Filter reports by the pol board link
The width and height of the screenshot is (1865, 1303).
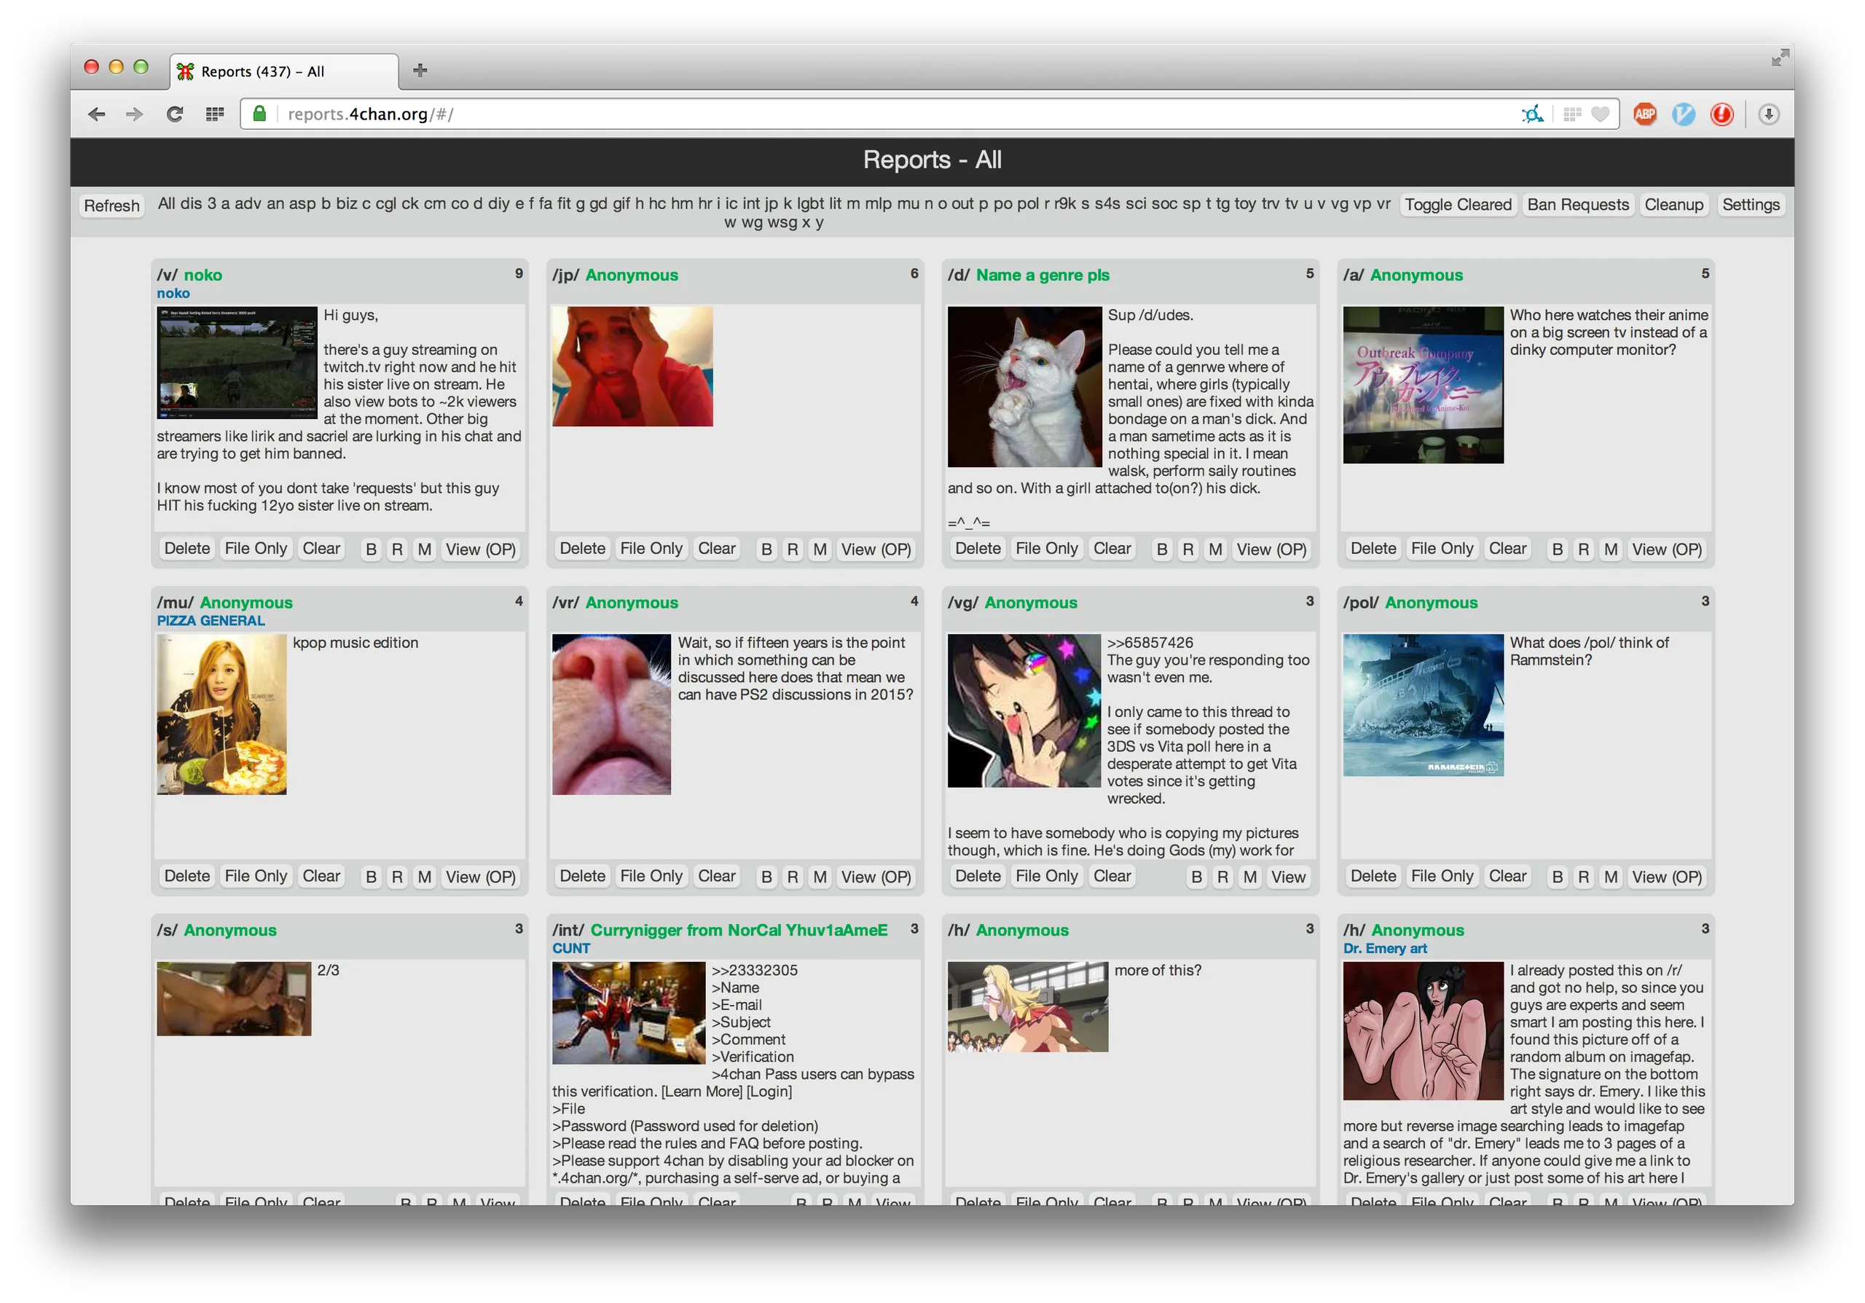coord(1027,204)
